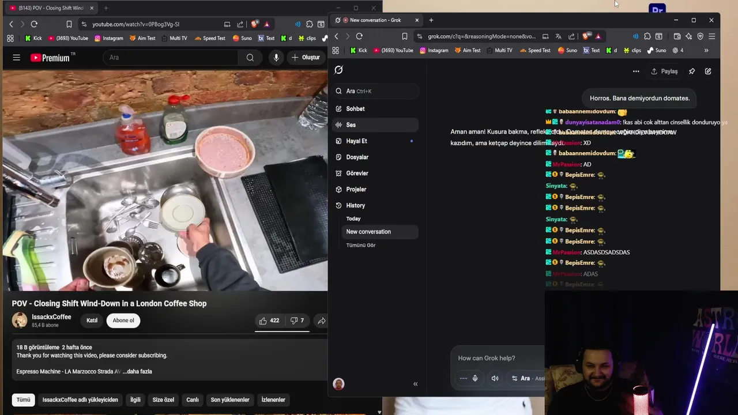Viewport: 738px width, 415px height.
Task: Open the Grok user profile avatar
Action: (x=339, y=384)
